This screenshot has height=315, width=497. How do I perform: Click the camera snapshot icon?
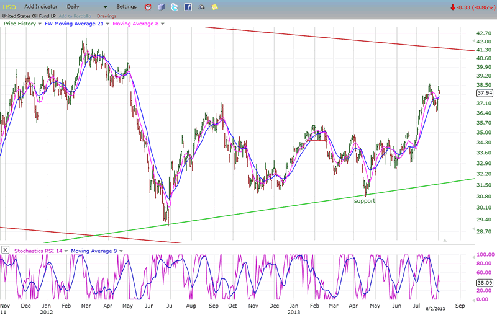click(x=201, y=7)
